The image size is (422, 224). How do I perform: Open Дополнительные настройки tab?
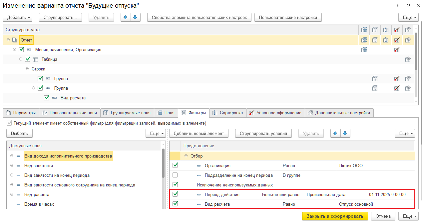click(x=339, y=113)
